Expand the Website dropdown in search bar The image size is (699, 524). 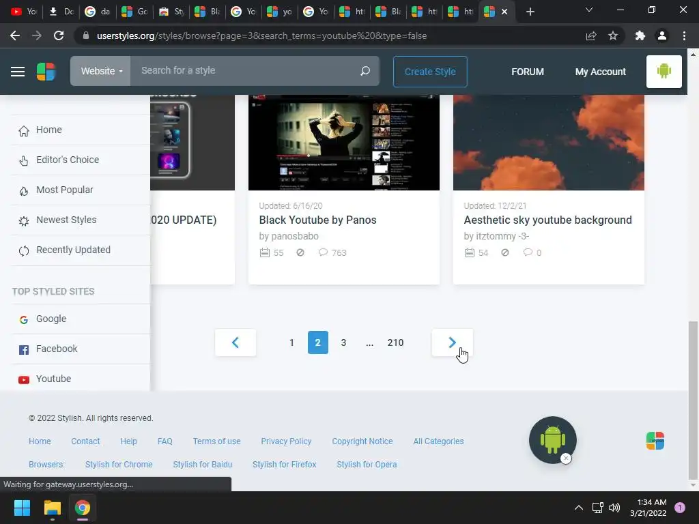coord(101,71)
